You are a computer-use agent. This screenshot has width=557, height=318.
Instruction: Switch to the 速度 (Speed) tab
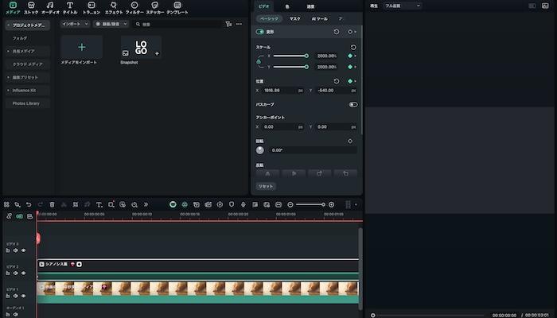pos(310,6)
